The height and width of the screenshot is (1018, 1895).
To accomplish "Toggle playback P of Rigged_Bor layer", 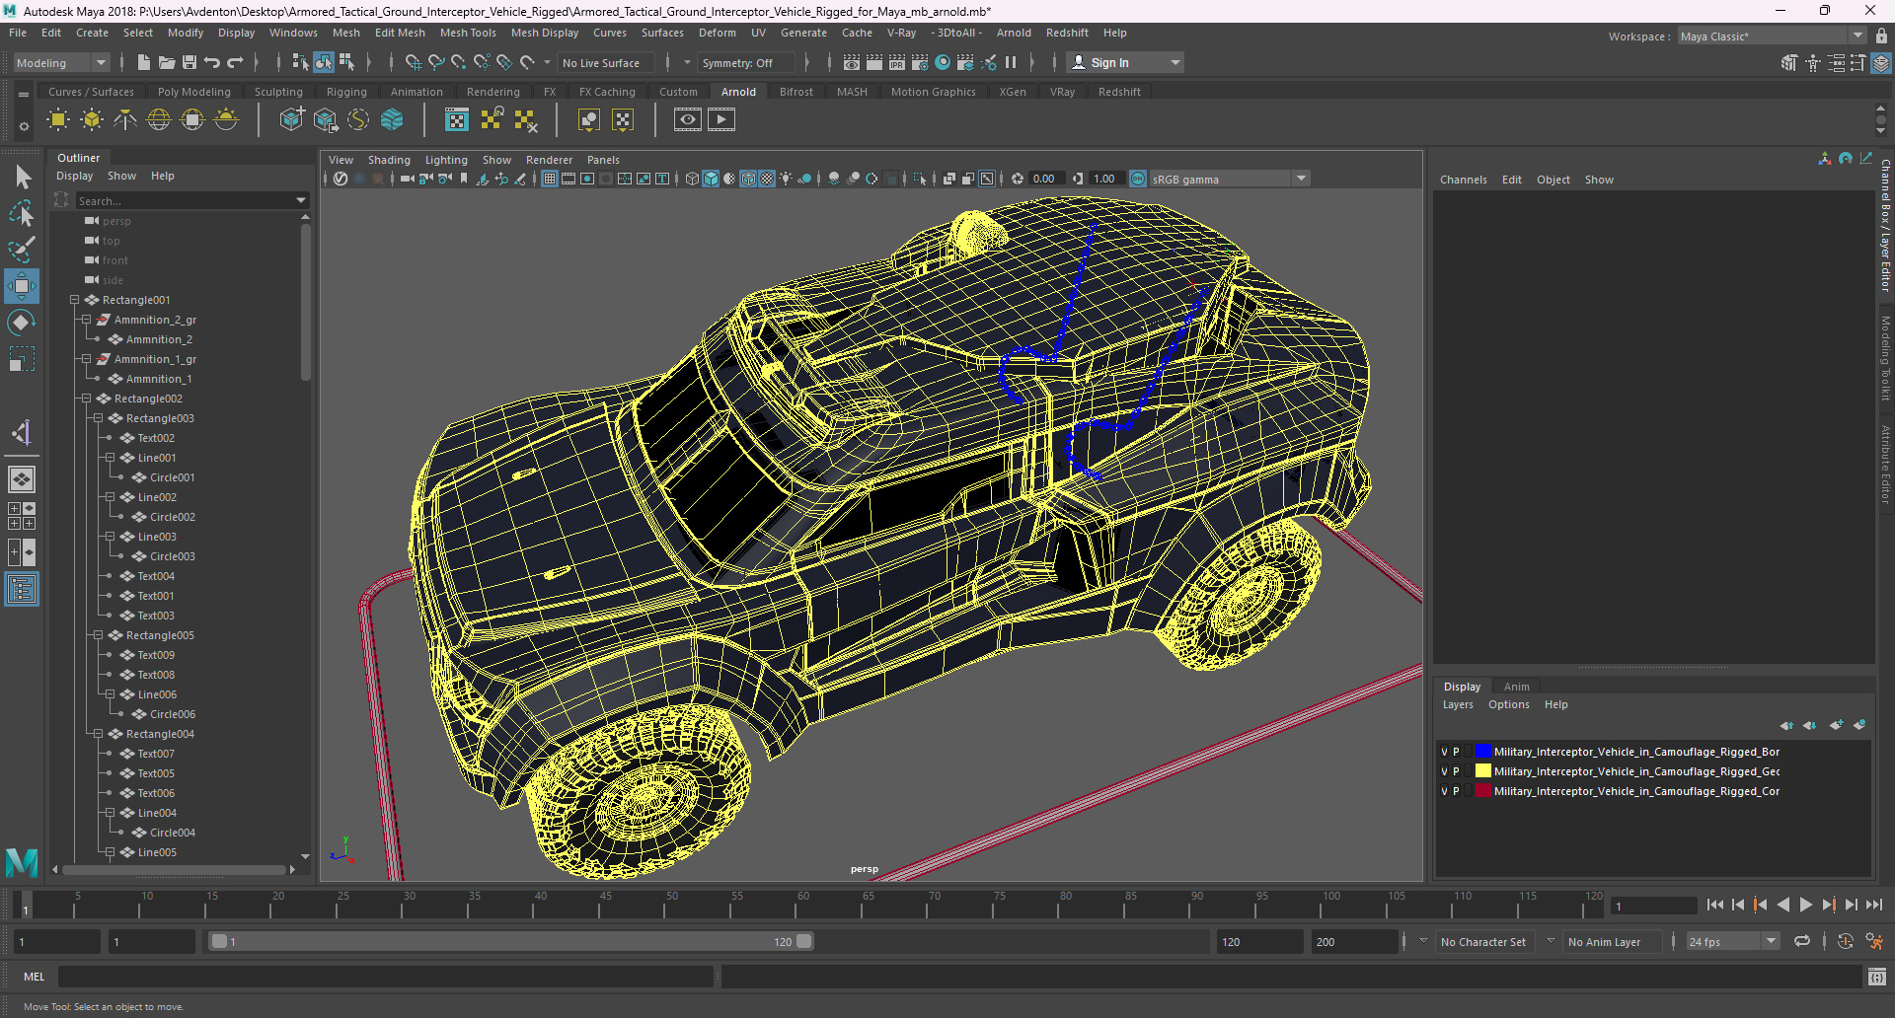I will [x=1456, y=752].
